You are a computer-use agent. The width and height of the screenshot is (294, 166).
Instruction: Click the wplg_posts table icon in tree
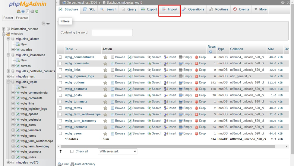coord(18,125)
